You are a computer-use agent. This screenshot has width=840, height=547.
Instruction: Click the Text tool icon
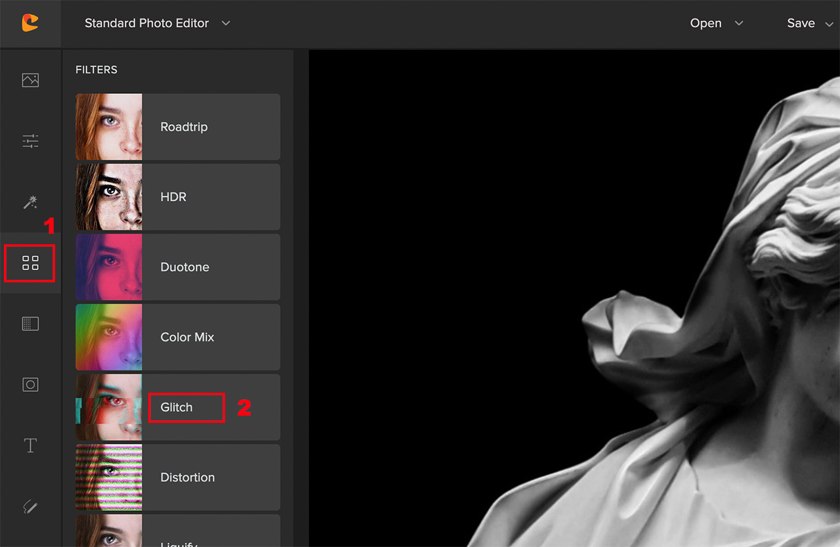30,445
